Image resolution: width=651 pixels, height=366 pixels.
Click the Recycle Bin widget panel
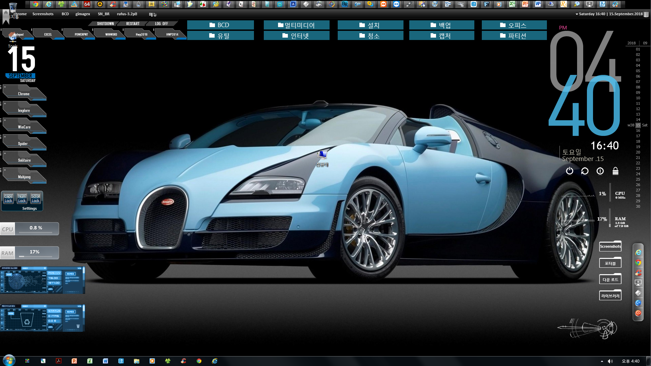[42, 318]
